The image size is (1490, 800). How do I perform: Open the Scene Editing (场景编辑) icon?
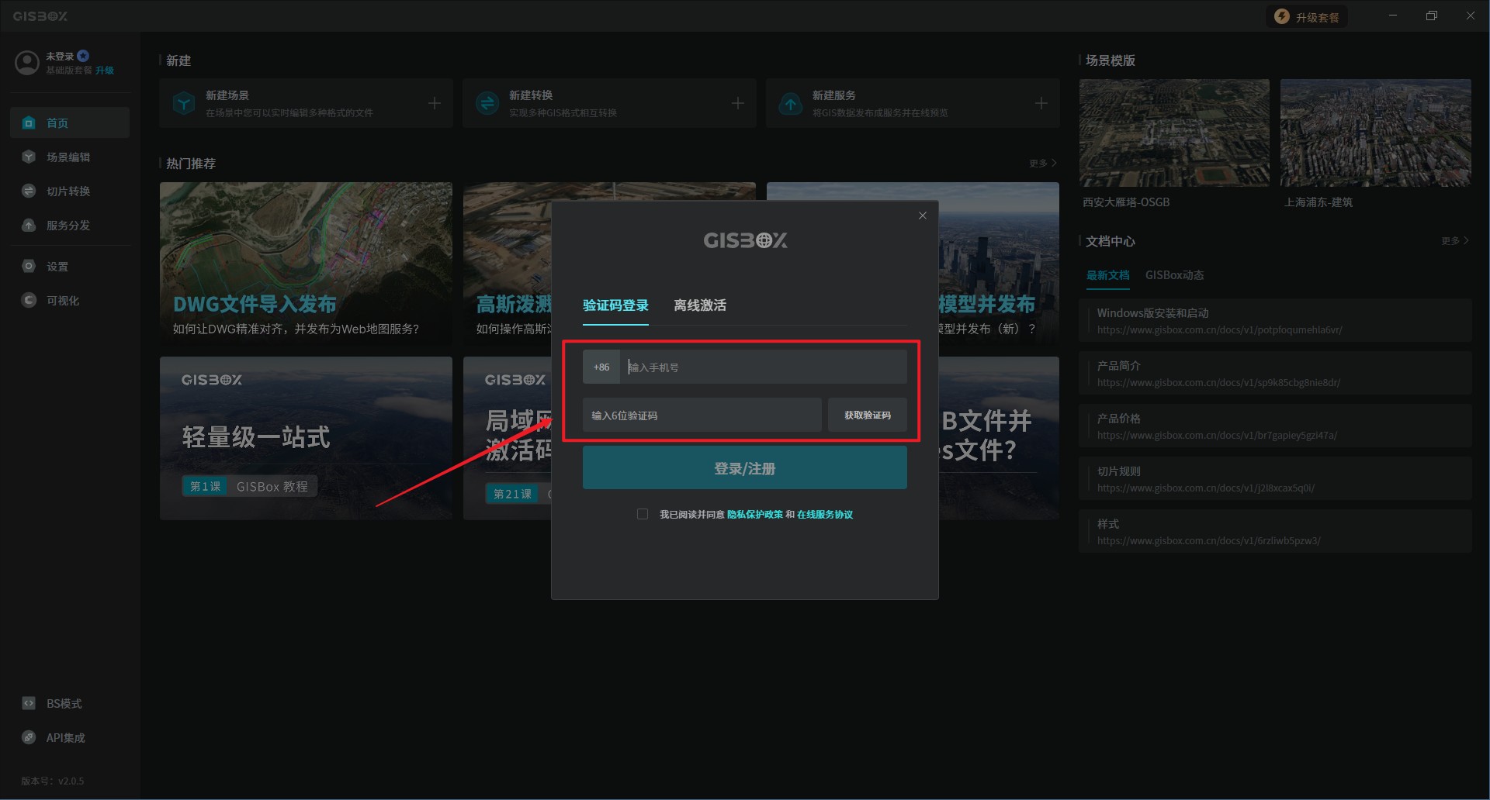(29, 157)
